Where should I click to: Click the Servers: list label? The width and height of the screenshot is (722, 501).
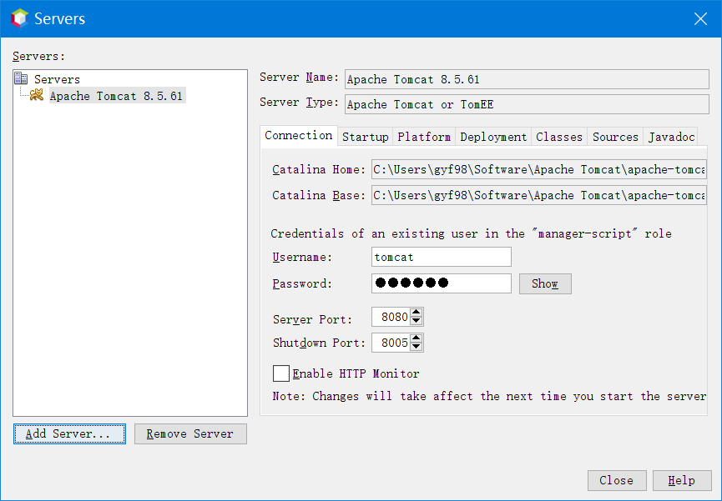38,56
